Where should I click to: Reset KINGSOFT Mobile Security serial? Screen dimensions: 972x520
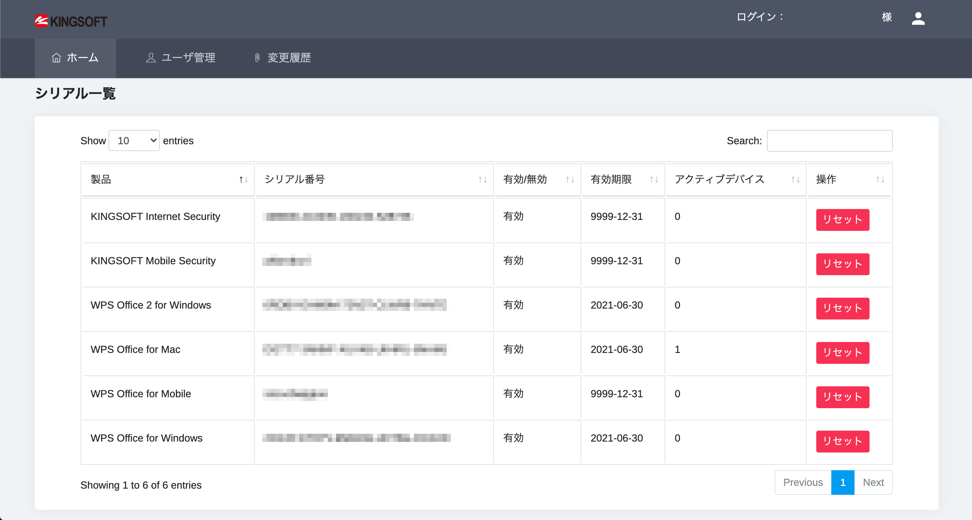(x=842, y=264)
